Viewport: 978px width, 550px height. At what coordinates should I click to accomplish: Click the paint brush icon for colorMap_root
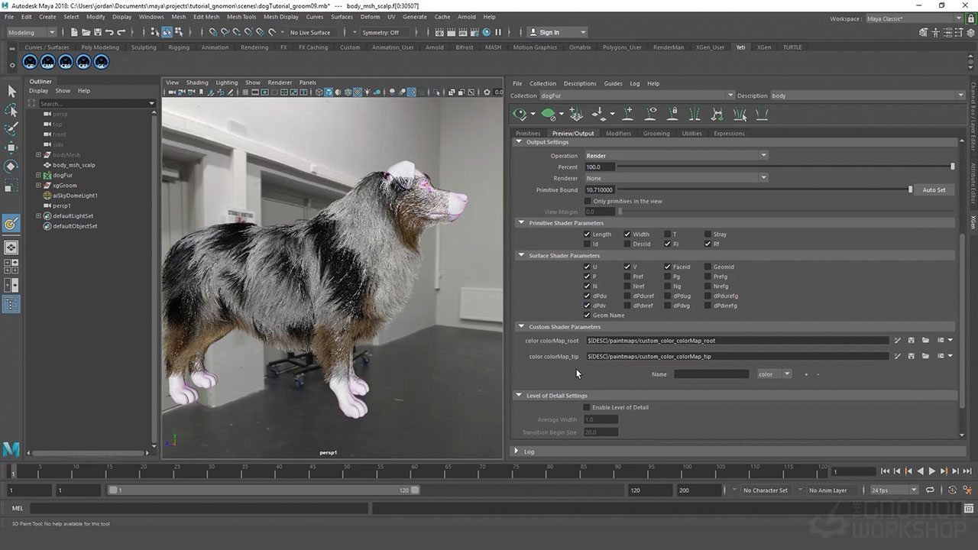coord(898,341)
